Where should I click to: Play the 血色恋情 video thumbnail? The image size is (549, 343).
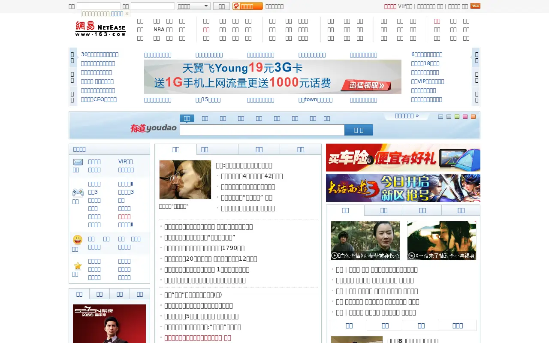[365, 241]
